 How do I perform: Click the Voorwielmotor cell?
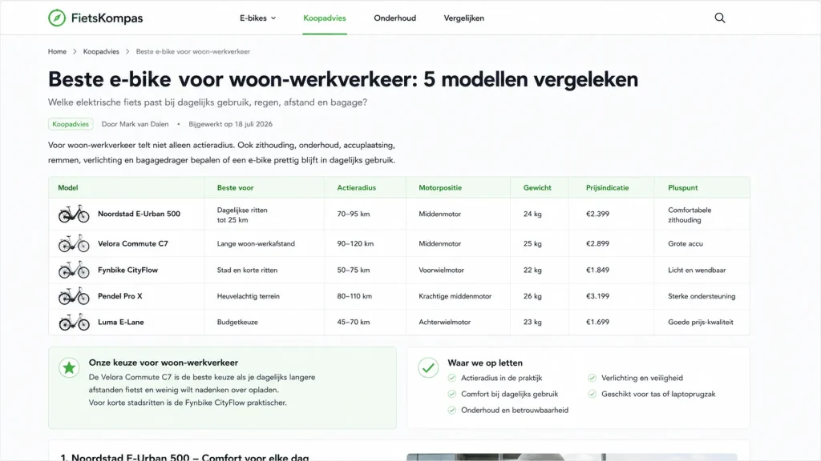tap(442, 270)
